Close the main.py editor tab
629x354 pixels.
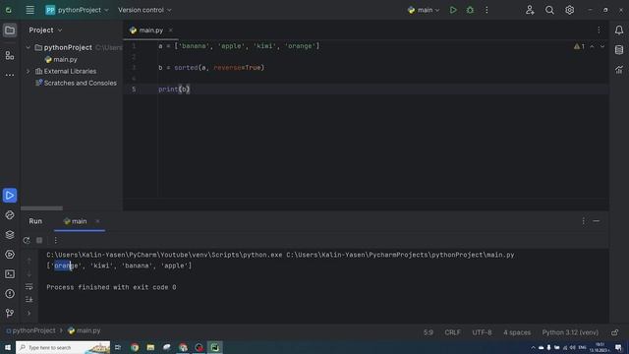coord(170,30)
